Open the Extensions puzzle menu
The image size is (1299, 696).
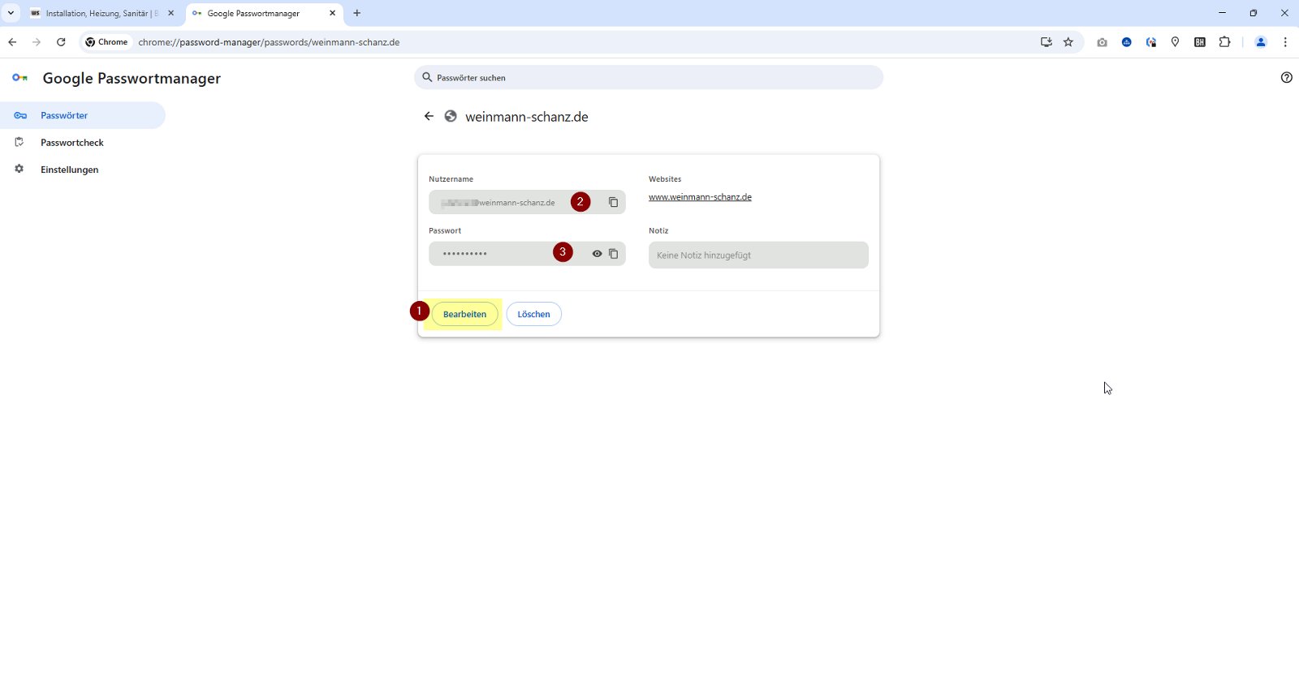(x=1224, y=42)
